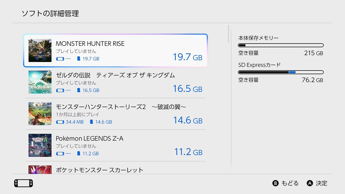The width and height of the screenshot is (345, 194).
Task: Click the console icon under Pokémon LEGENDS Z-A
Action: [60, 154]
